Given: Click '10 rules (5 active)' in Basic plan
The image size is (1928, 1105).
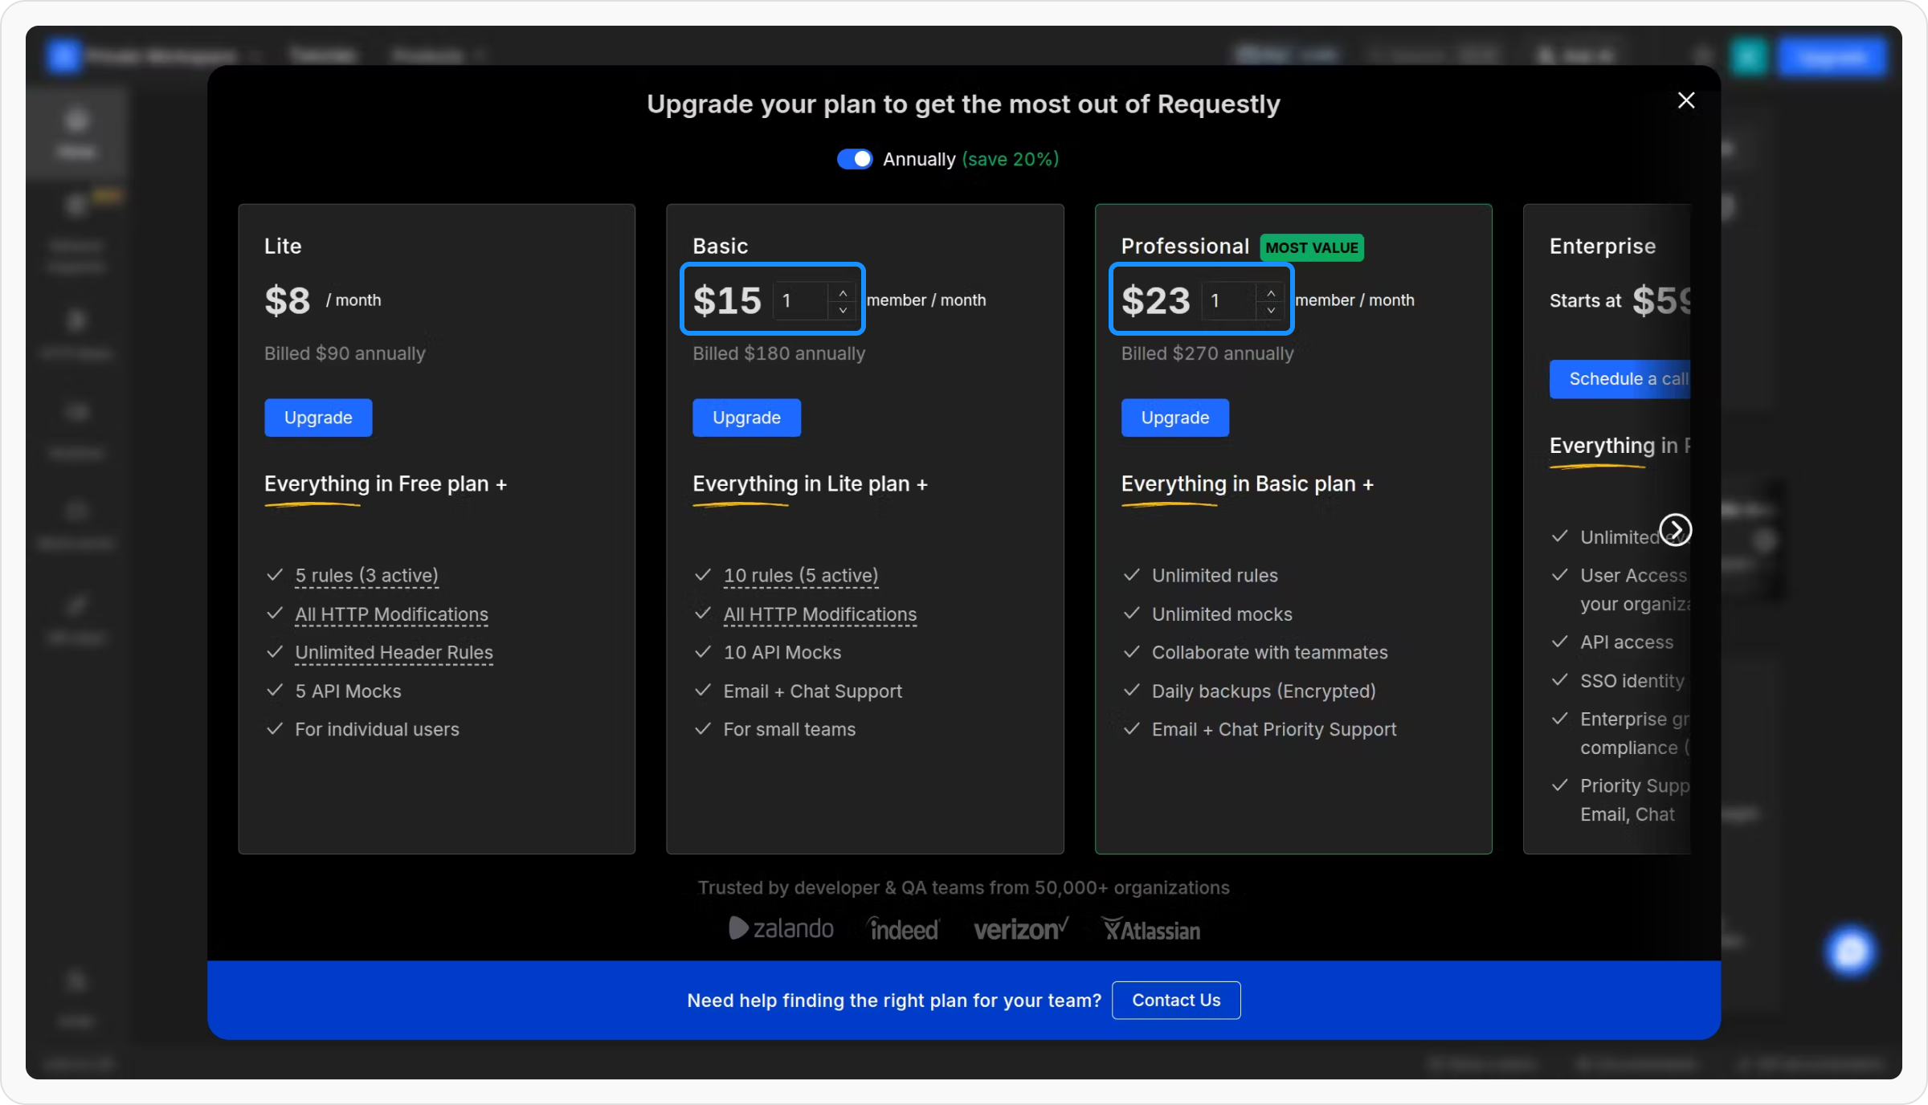Looking at the screenshot, I should 800,576.
